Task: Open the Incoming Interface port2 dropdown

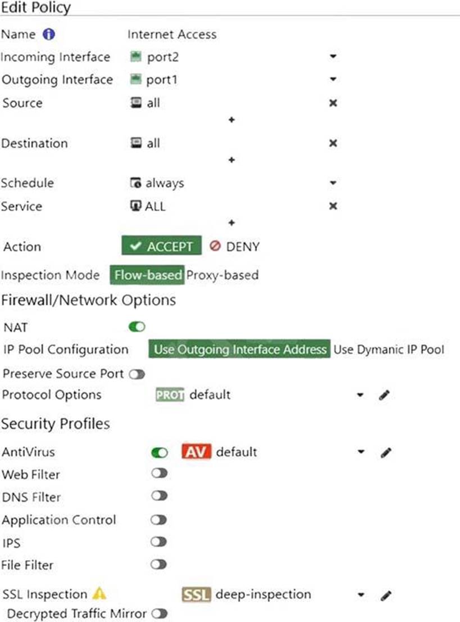Action: [333, 57]
